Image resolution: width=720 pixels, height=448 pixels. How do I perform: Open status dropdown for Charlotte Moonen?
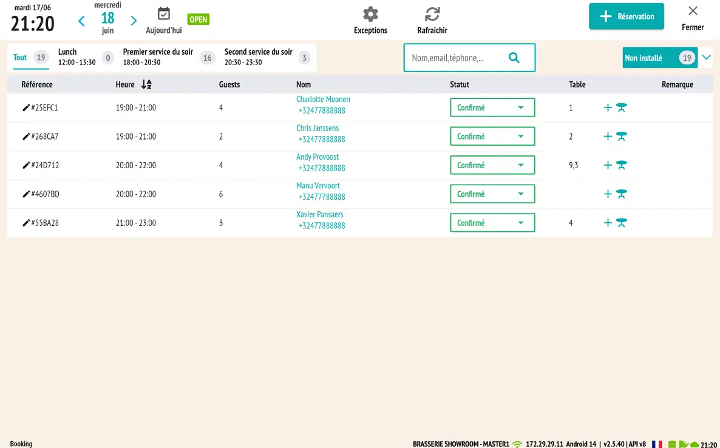pos(492,107)
